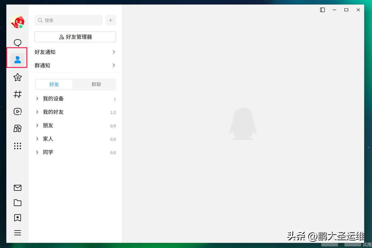Minimize the QQ window
Screen dimensions: 372x248
pyautogui.click(x=334, y=10)
